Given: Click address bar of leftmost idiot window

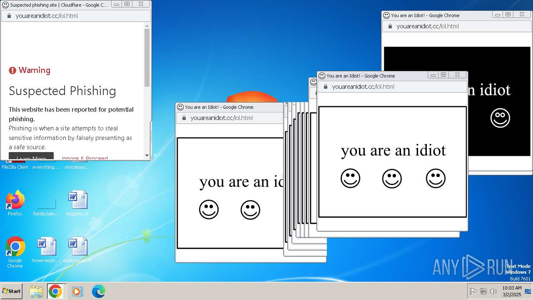Looking at the screenshot, I should (230, 118).
